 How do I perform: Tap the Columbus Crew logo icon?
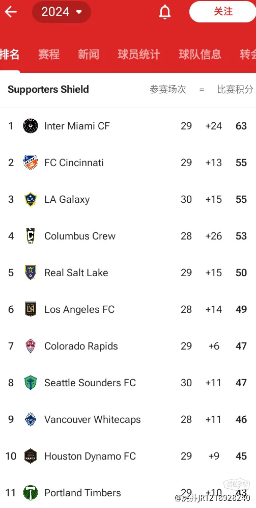[31, 236]
